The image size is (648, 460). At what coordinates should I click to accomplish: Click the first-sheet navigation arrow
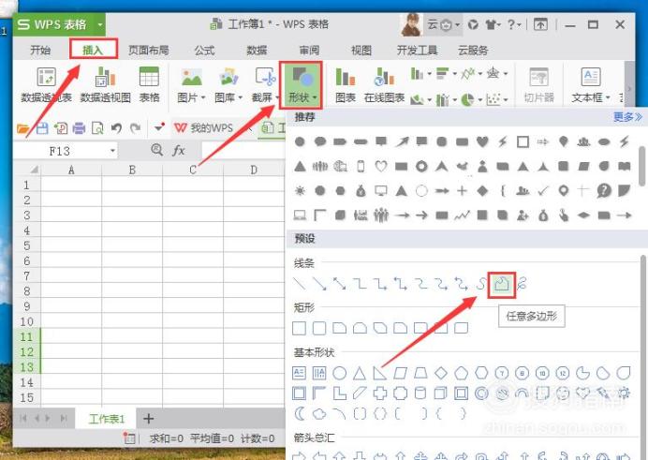click(x=22, y=418)
